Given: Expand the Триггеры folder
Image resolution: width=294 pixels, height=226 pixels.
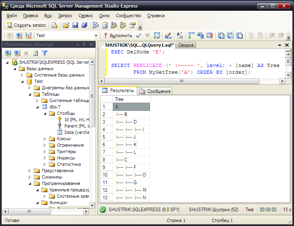Looking at the screenshot, I should pos(45,151).
